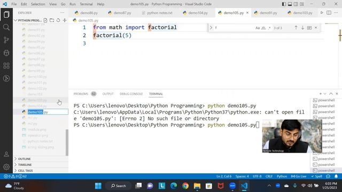Go to previous find match
This screenshot has width=342, height=192.
pos(296,28)
